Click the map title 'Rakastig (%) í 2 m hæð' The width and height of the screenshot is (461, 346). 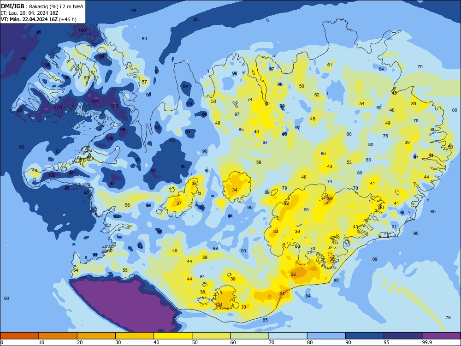56,6
